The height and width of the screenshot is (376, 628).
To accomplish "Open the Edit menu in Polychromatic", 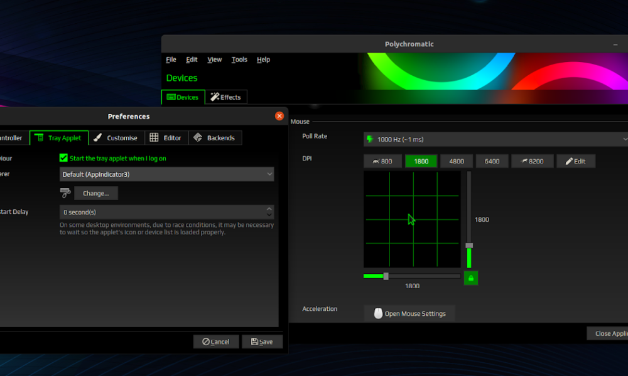I will (192, 60).
